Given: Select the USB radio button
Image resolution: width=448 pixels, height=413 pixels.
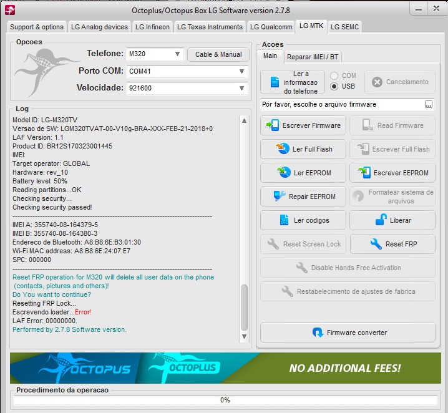Looking at the screenshot, I should coord(334,86).
